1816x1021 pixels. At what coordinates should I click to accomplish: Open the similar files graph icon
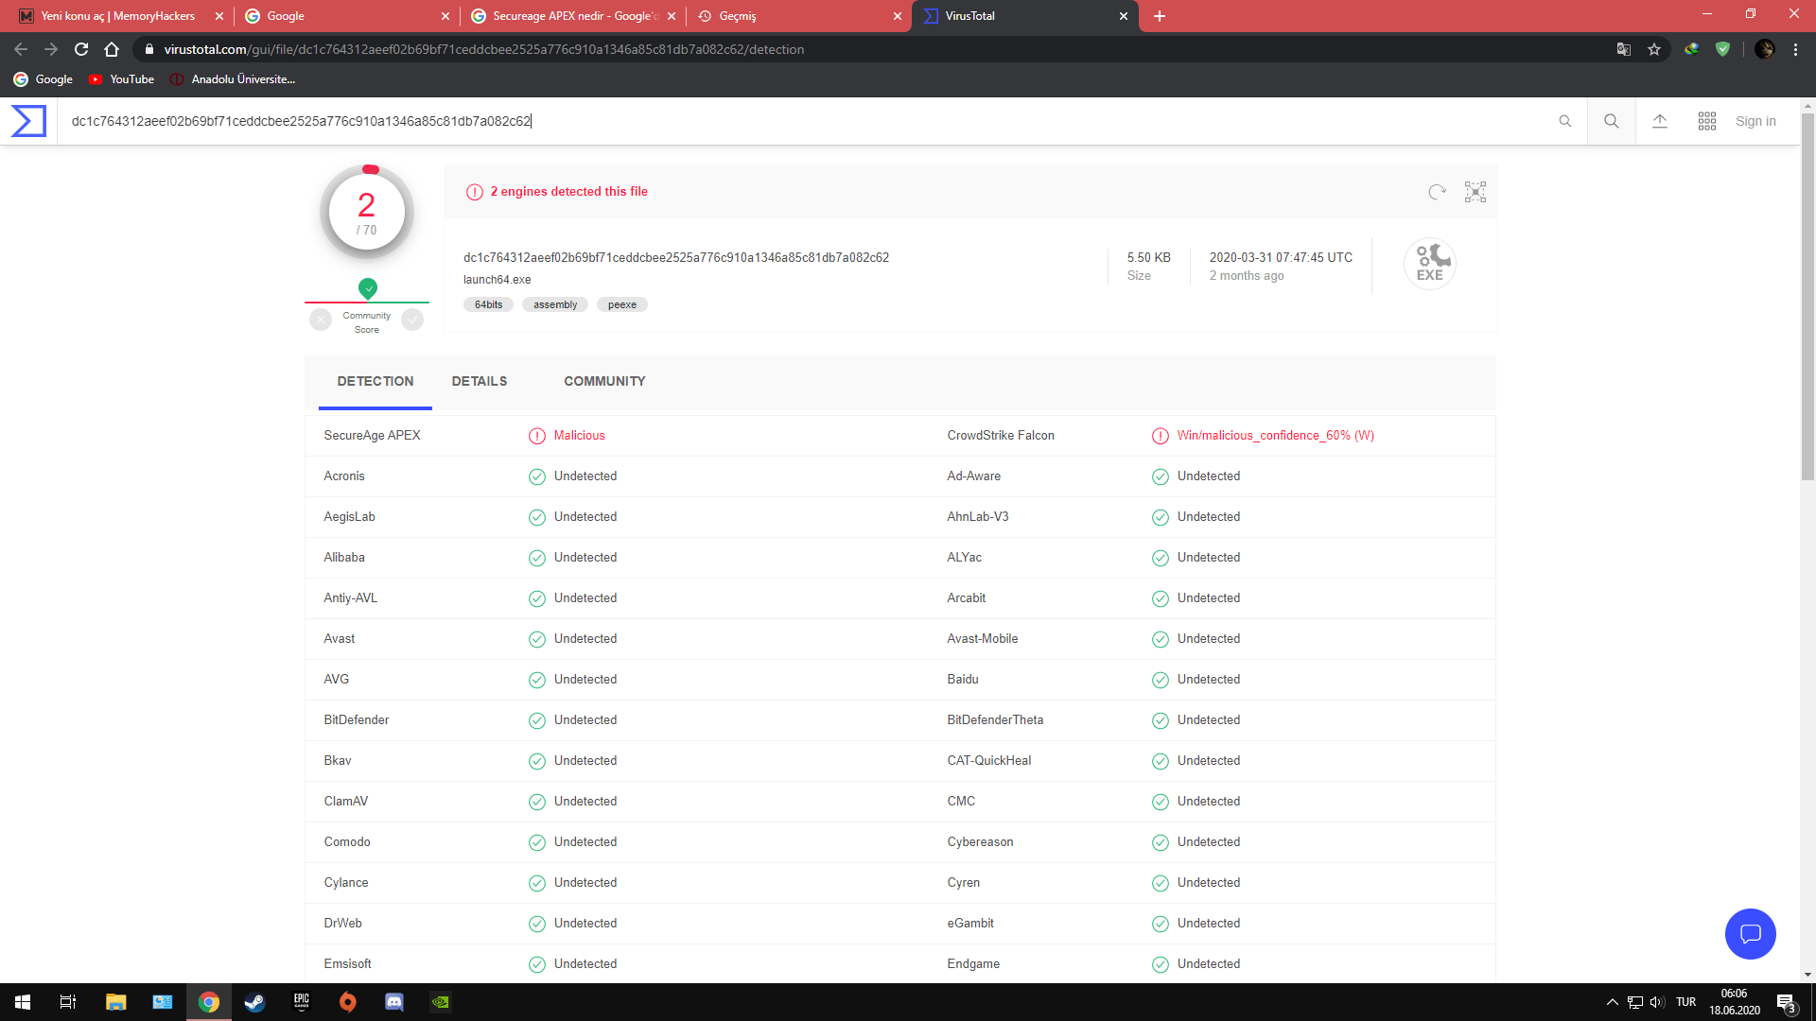(1475, 192)
